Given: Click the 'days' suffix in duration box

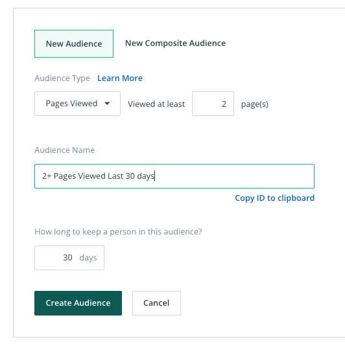Looking at the screenshot, I should (88, 258).
